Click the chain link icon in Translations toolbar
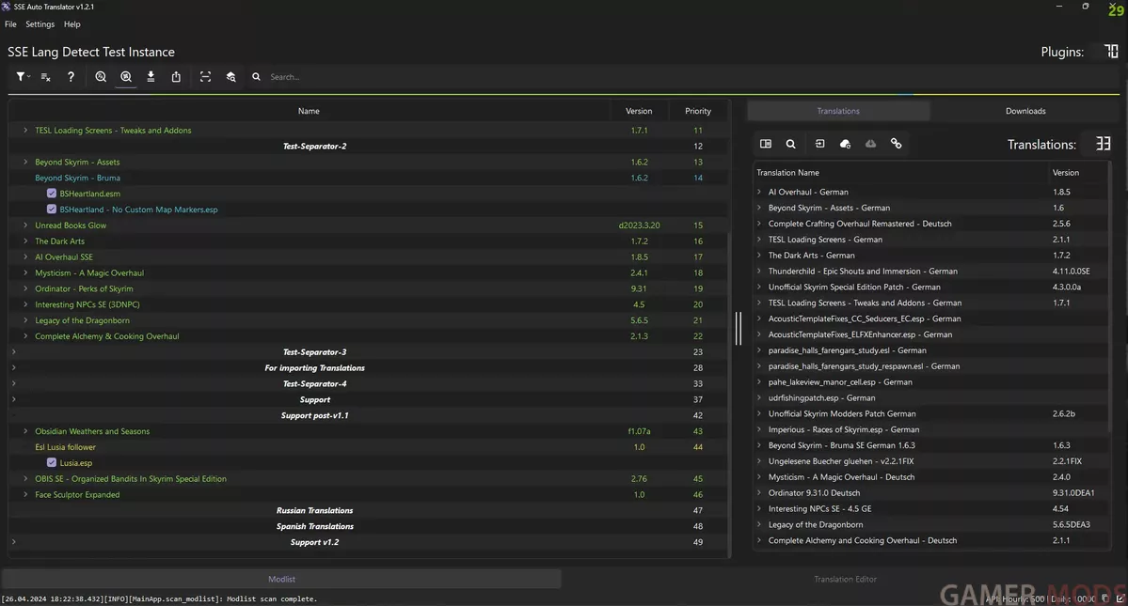Viewport: 1128px width, 606px height. pos(896,144)
